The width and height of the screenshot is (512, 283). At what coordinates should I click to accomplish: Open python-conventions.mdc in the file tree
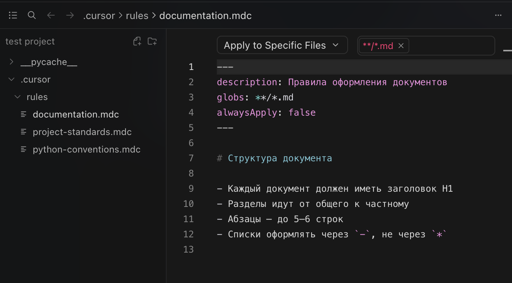click(87, 149)
